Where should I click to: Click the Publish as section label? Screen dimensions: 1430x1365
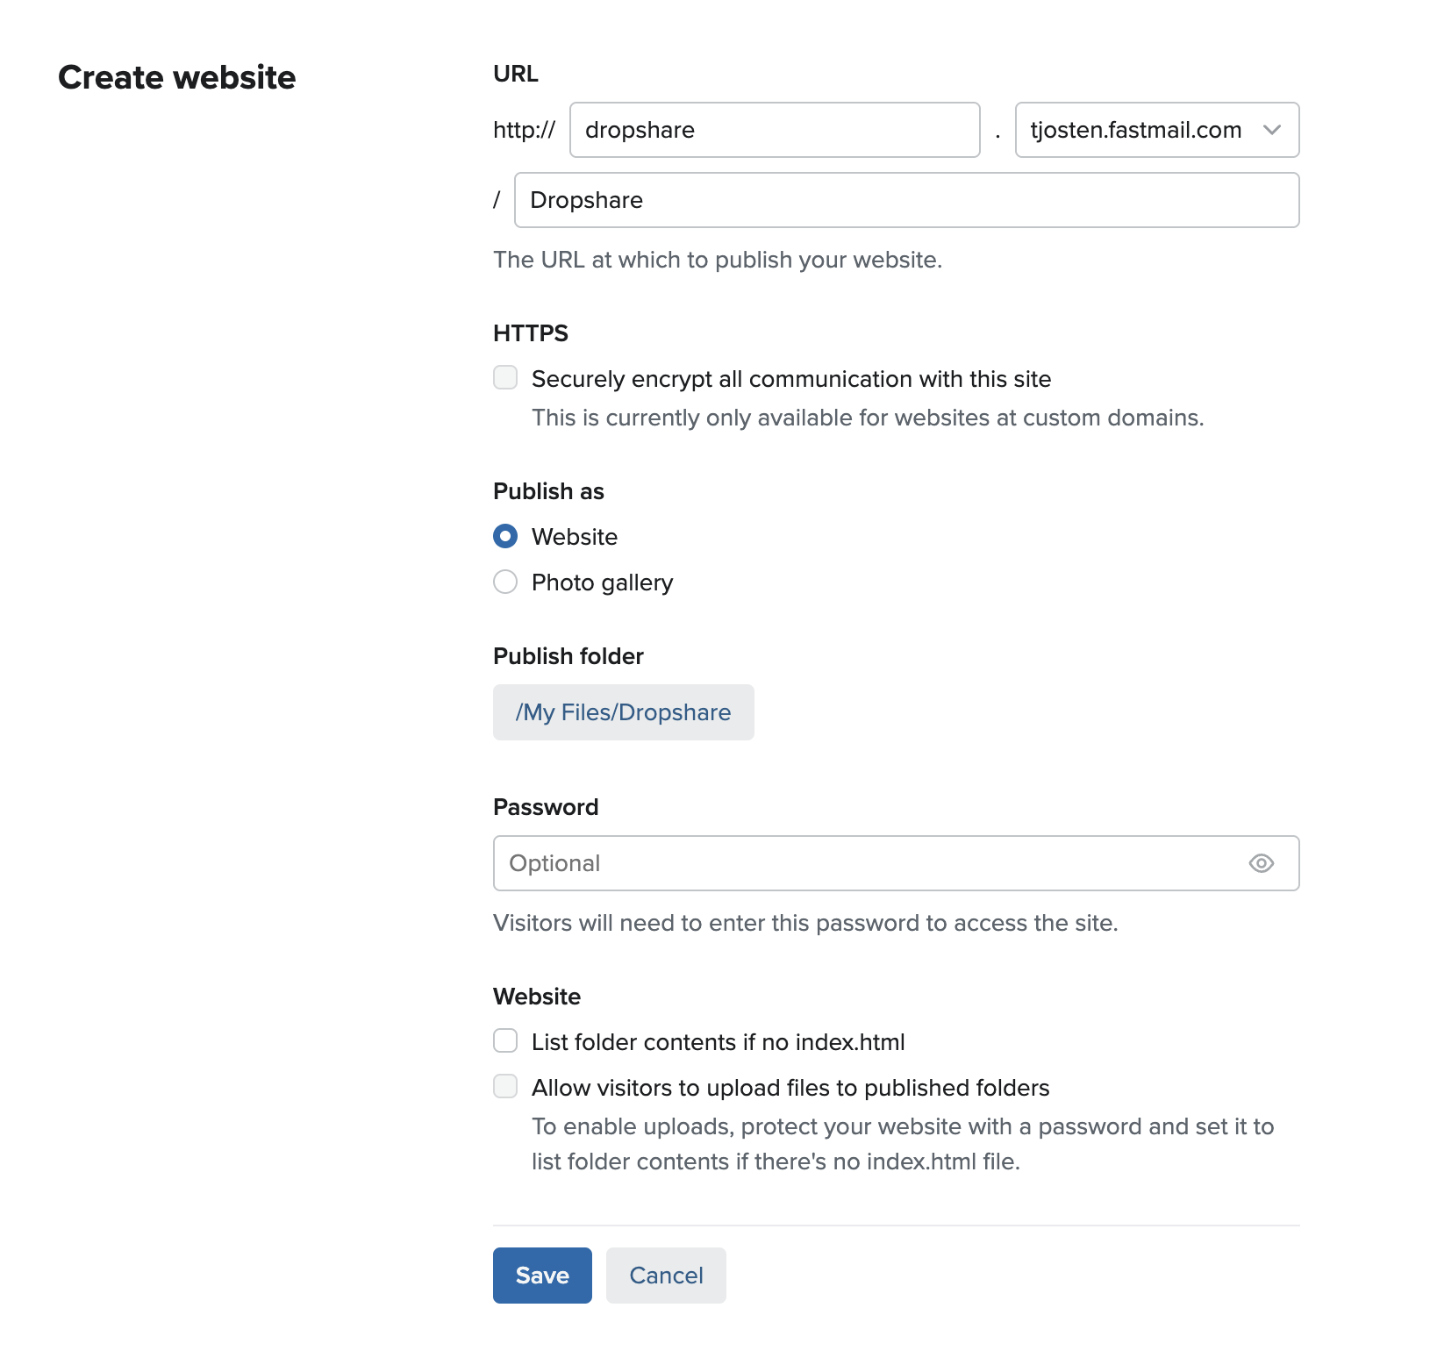548,491
